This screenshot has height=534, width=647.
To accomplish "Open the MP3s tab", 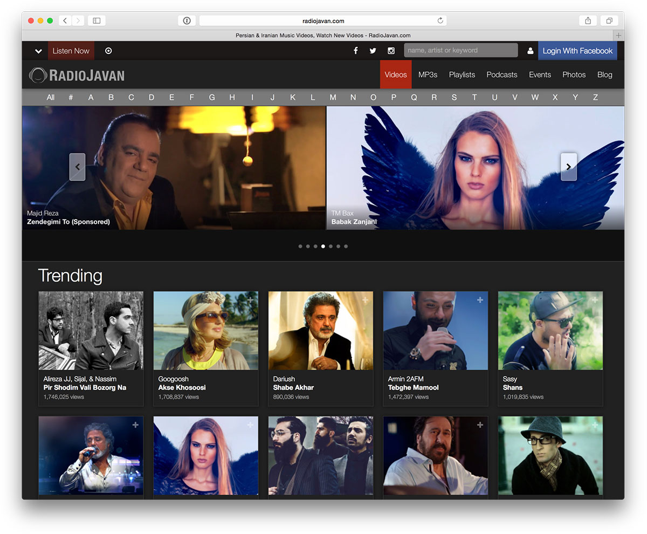I will pos(428,74).
